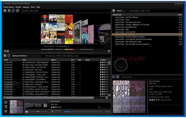
Task: Select 'Deep Purple - Hey Joe (BBC Top Gear Session)'
Action: click(147, 44)
